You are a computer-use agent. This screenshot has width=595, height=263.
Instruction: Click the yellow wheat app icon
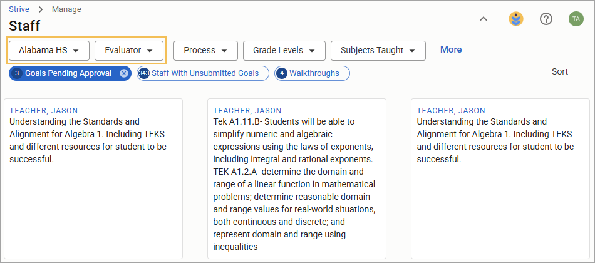point(515,19)
